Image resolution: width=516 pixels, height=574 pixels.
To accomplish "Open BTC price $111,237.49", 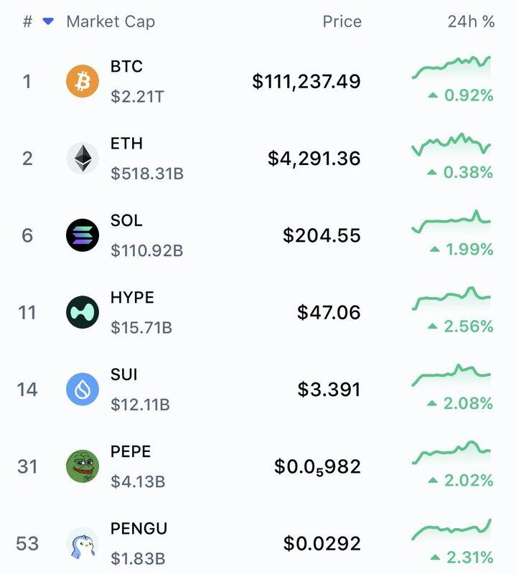I will pyautogui.click(x=306, y=81).
